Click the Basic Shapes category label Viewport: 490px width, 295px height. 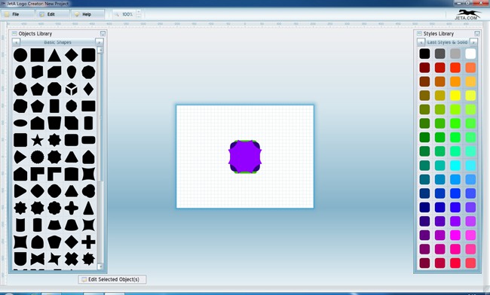coord(57,42)
